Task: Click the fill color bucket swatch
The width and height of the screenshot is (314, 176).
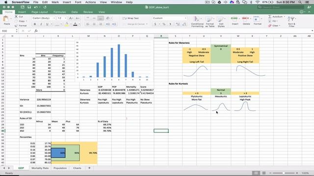Action: pyautogui.click(x=67, y=24)
